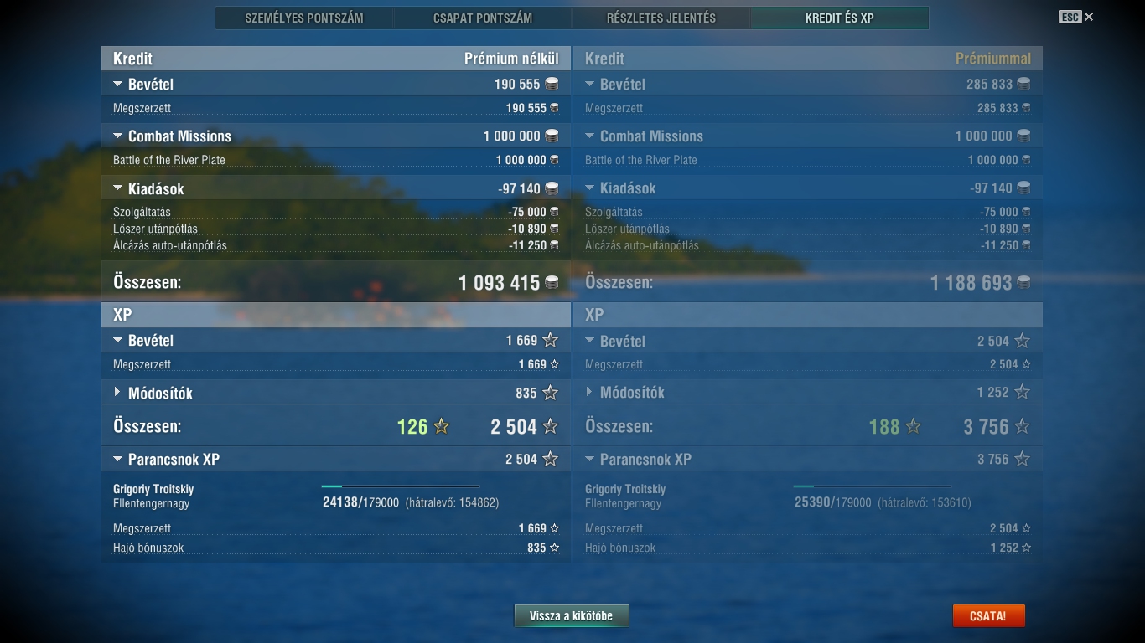Click coin icon next to Battle of River Plate reward
The image size is (1145, 643).
(x=554, y=160)
